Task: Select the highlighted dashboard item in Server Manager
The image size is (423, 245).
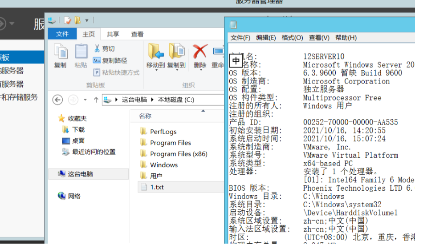Action: point(22,57)
